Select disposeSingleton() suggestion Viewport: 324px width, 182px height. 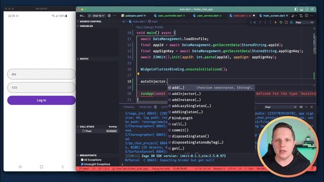point(211,136)
